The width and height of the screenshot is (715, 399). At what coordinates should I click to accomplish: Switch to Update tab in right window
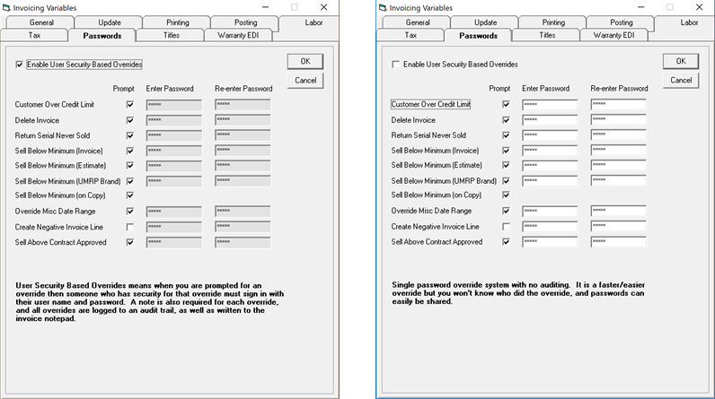(485, 22)
